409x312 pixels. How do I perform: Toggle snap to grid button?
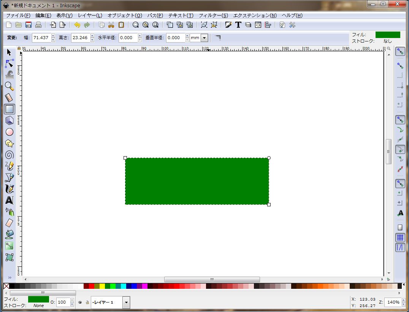coord(400,238)
